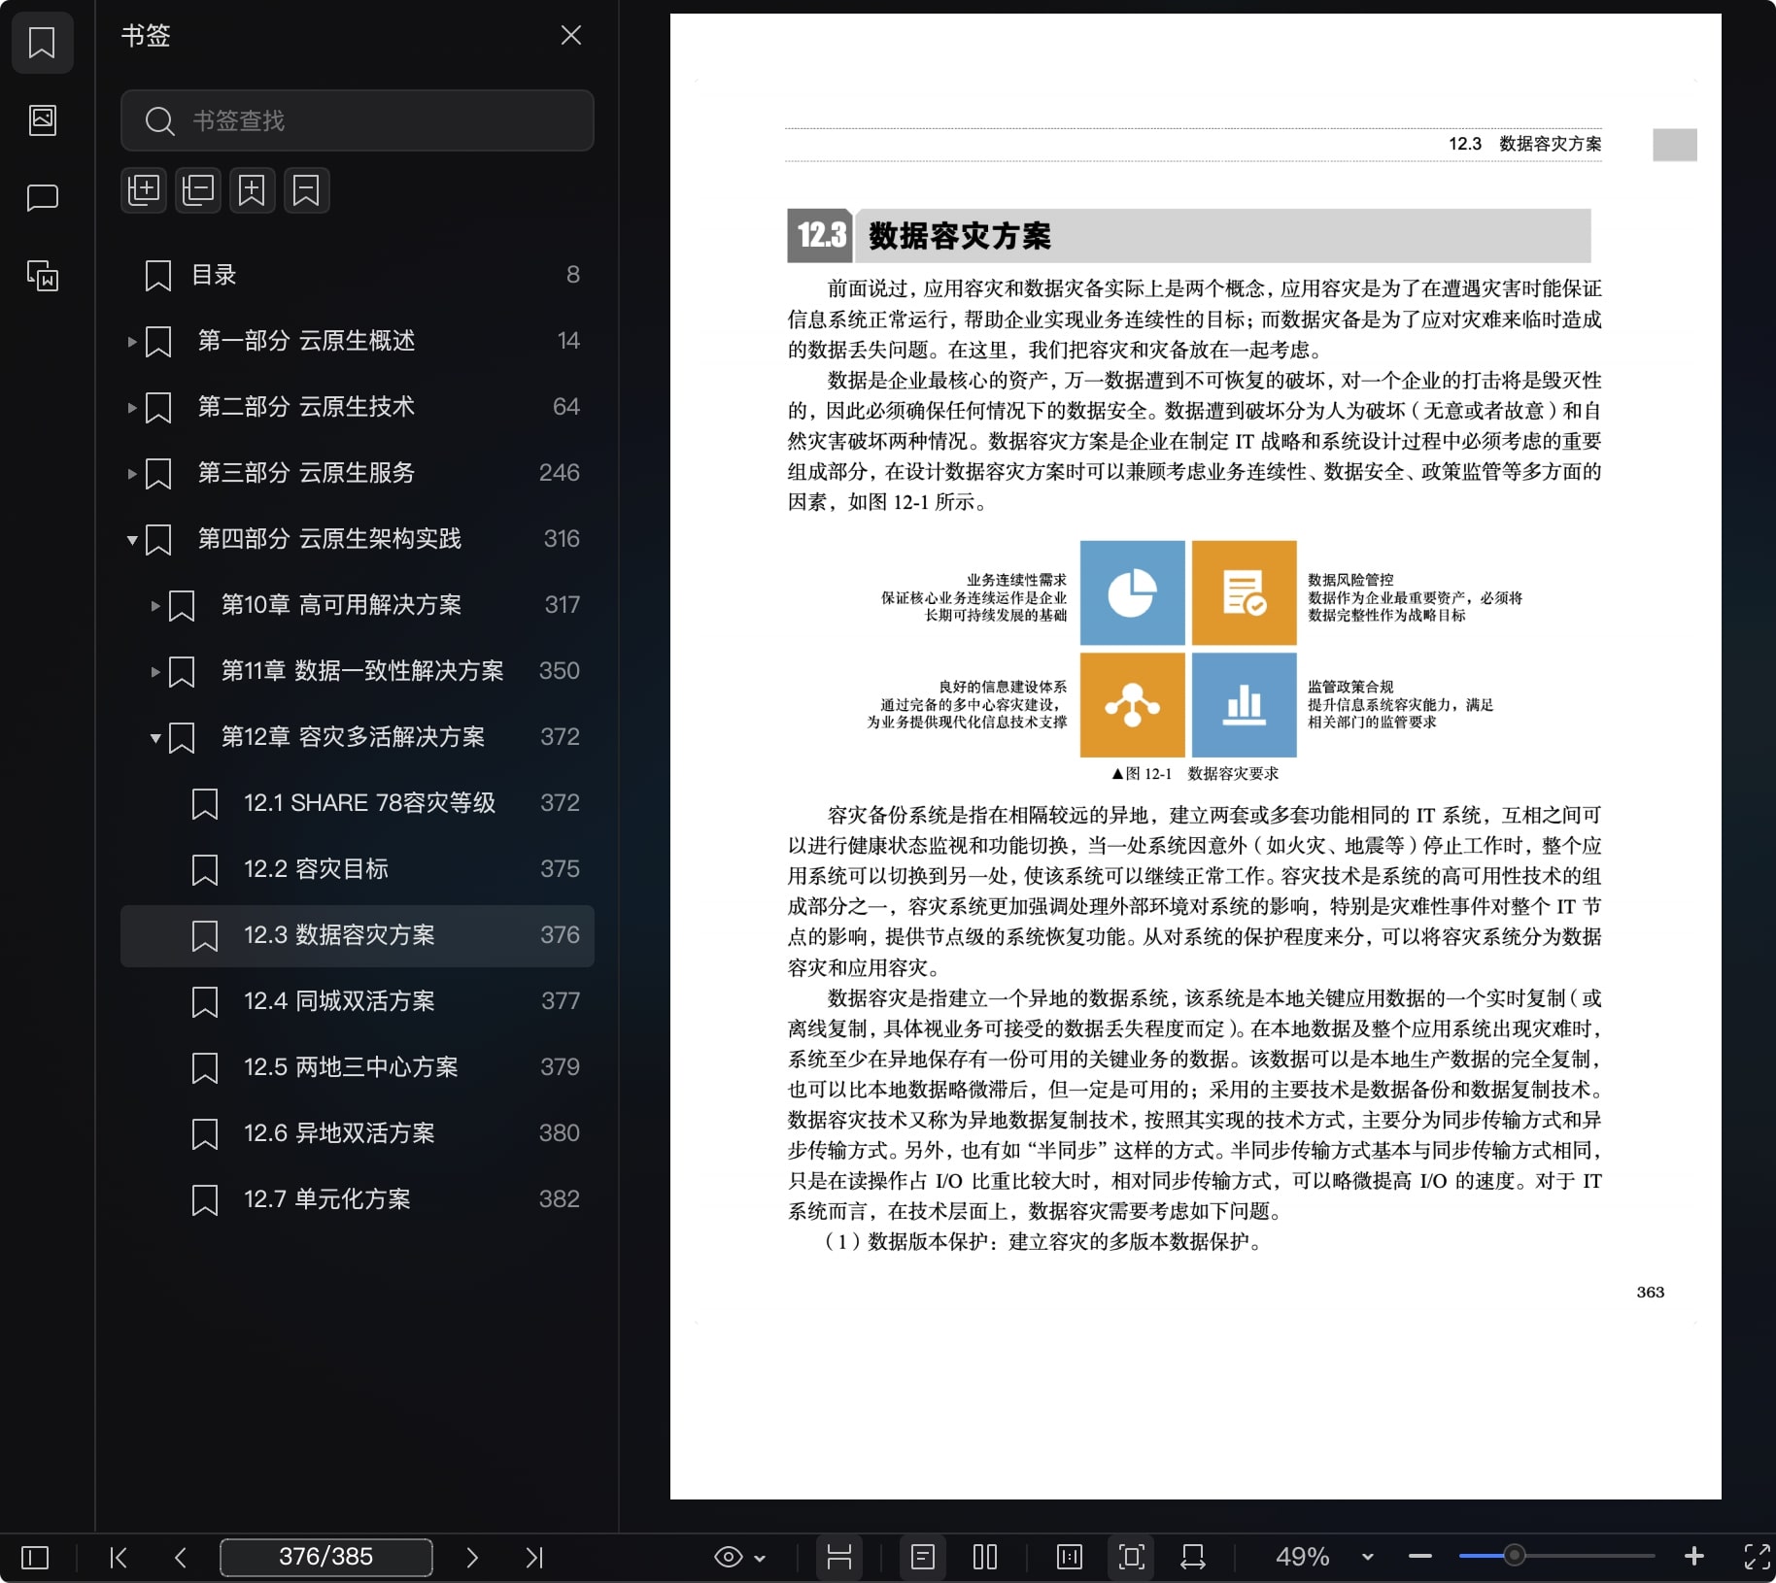Viewport: 1776px width, 1583px height.
Task: Click bookmark icon beside 第10章 高可用解决方案
Action: [182, 606]
